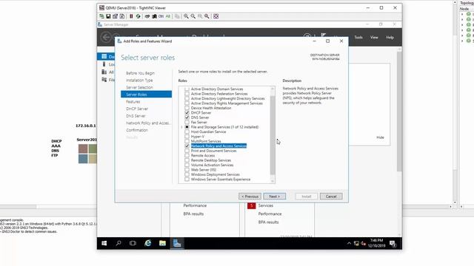Click 'BPA results' under Services tile
The image size is (474, 266).
[x=268, y=222]
